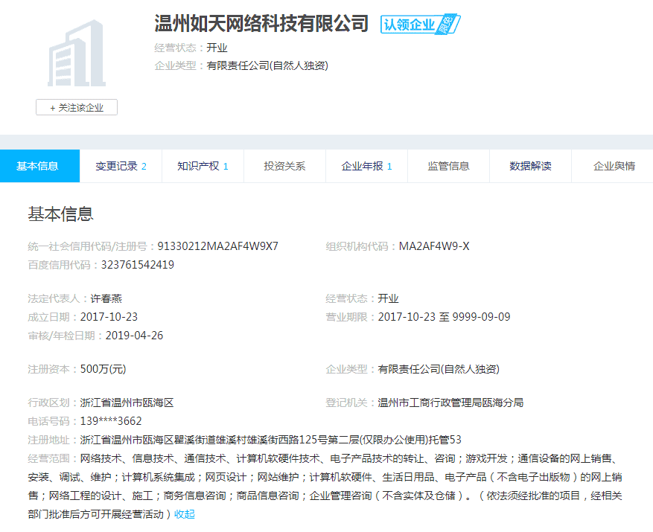
Task: Click registered address line with 托管53
Action: tap(271, 440)
